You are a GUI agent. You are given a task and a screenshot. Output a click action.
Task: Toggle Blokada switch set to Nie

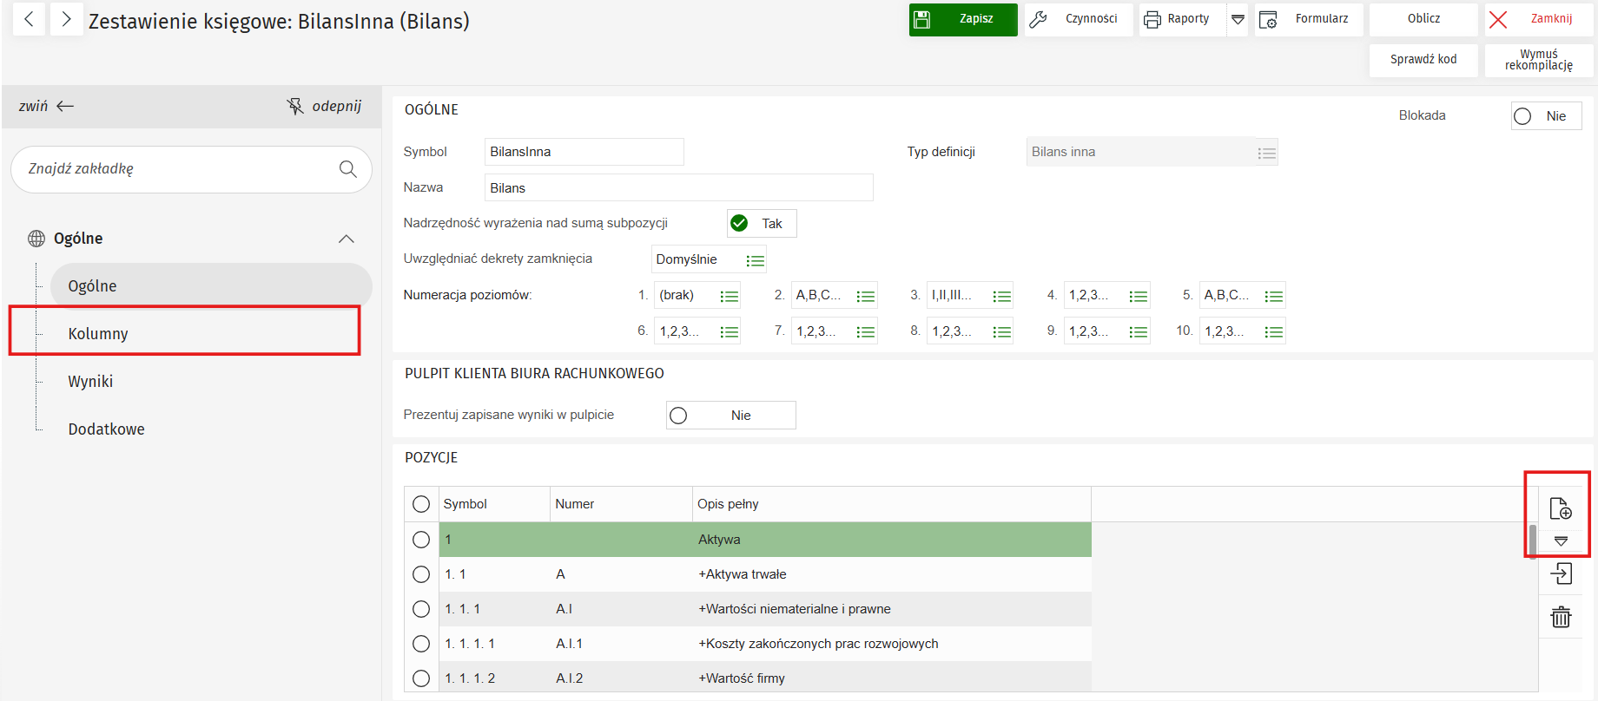coord(1545,116)
